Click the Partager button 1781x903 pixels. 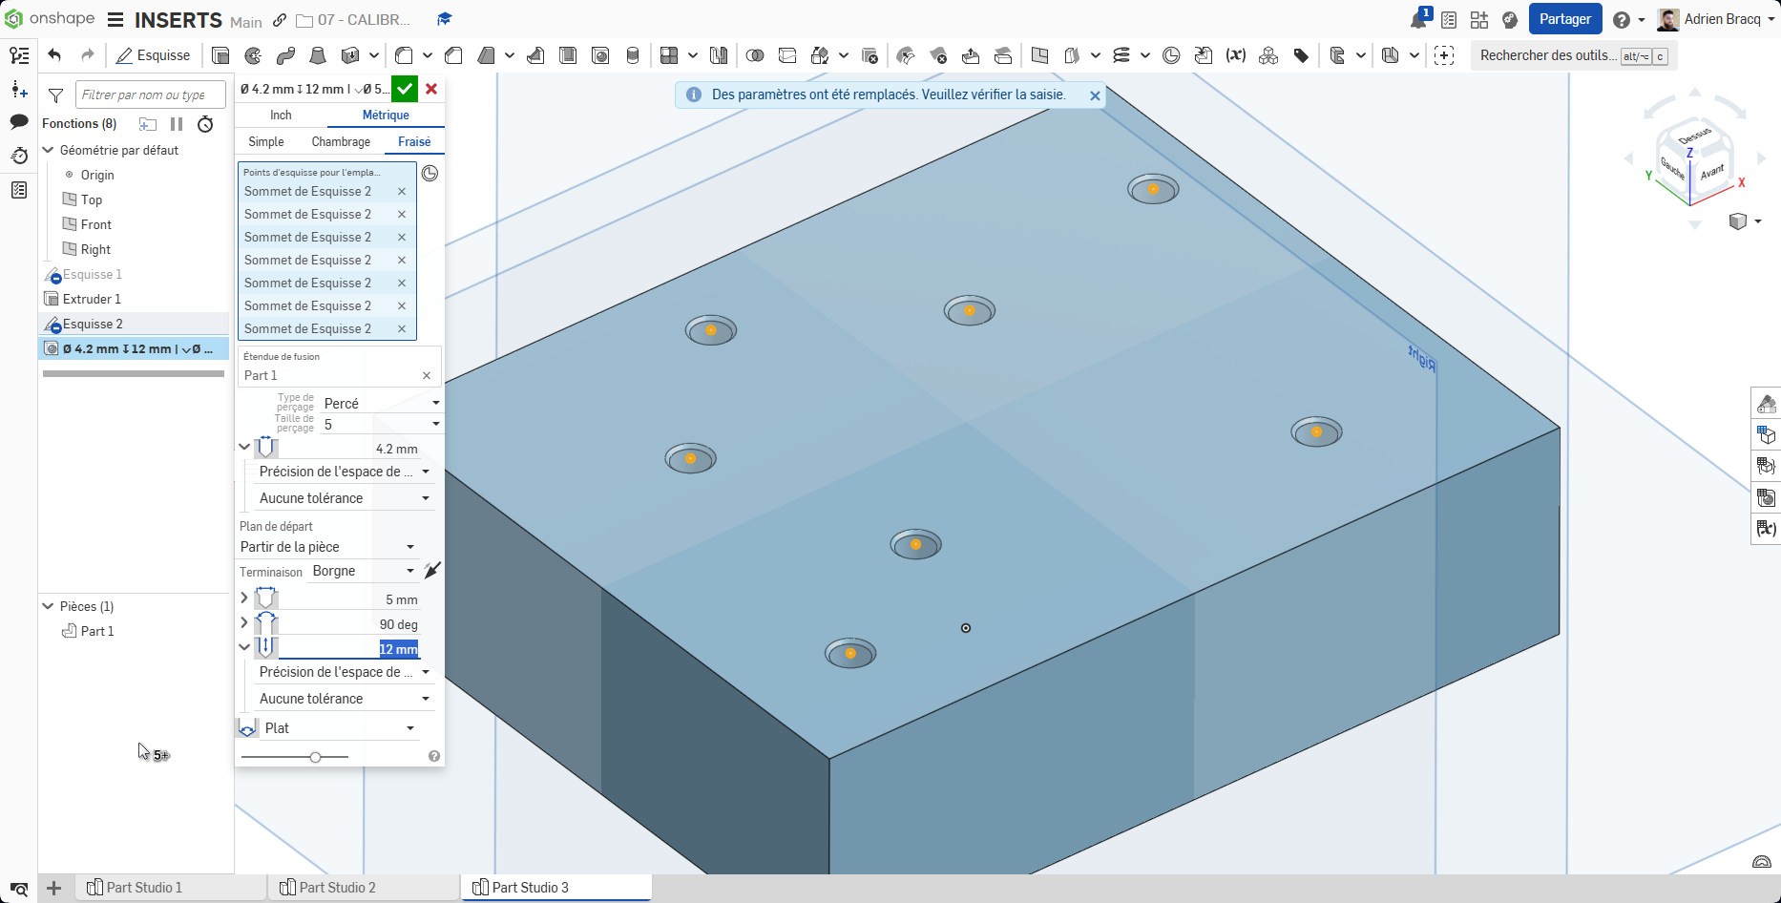[x=1564, y=19]
